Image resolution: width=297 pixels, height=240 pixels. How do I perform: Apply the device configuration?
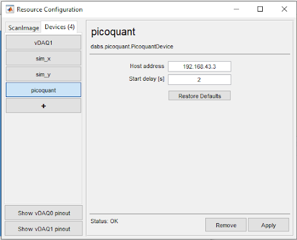click(x=269, y=225)
